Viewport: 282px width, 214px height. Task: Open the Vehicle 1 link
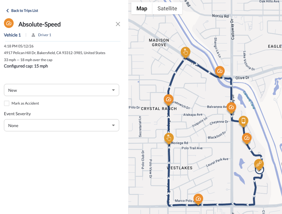point(12,35)
